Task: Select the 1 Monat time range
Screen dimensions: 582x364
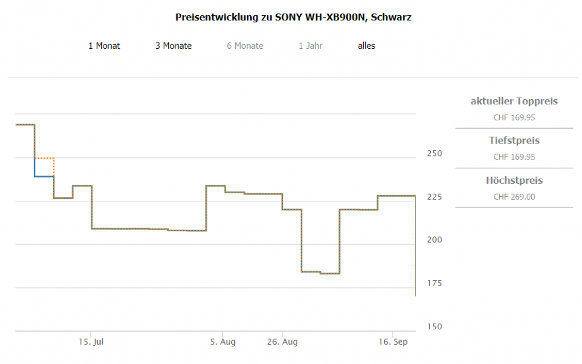Action: click(x=104, y=46)
